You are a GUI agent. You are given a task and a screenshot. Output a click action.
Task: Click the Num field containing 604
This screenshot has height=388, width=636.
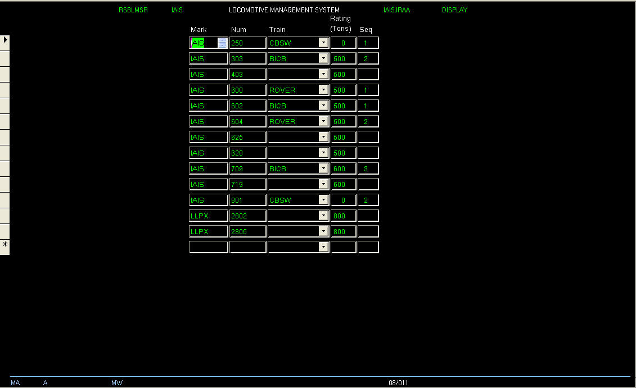point(248,121)
